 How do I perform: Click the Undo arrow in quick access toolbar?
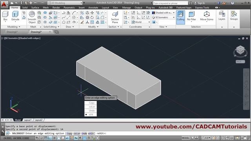click(x=36, y=3)
